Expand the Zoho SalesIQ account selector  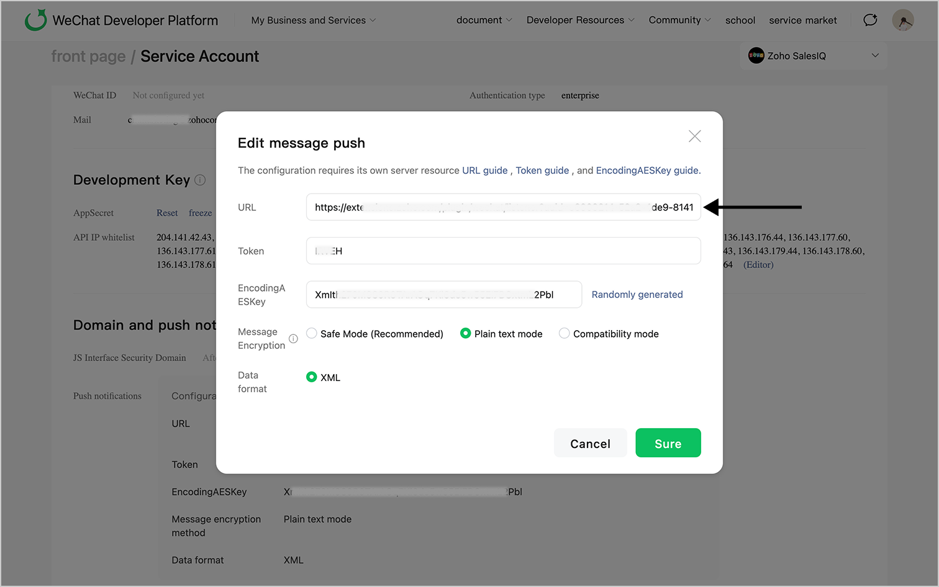[x=875, y=56]
